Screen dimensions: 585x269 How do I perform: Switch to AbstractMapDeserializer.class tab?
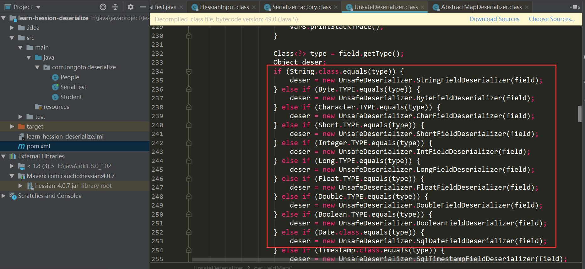(x=481, y=7)
